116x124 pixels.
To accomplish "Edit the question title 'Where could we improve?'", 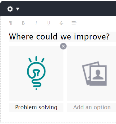I will [63, 37].
